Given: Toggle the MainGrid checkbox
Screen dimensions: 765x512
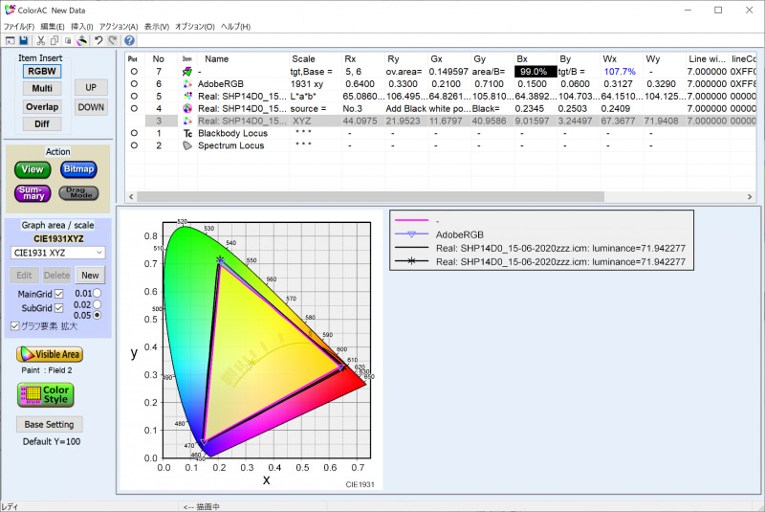Looking at the screenshot, I should point(58,293).
